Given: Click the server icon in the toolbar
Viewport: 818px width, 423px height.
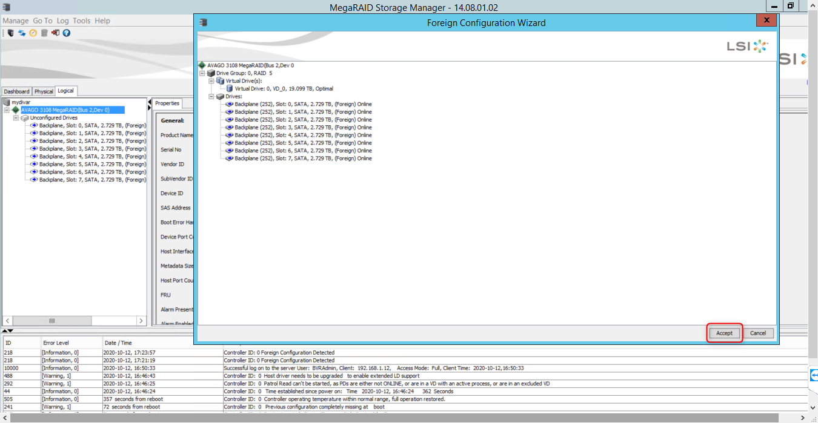Looking at the screenshot, I should (11, 33).
